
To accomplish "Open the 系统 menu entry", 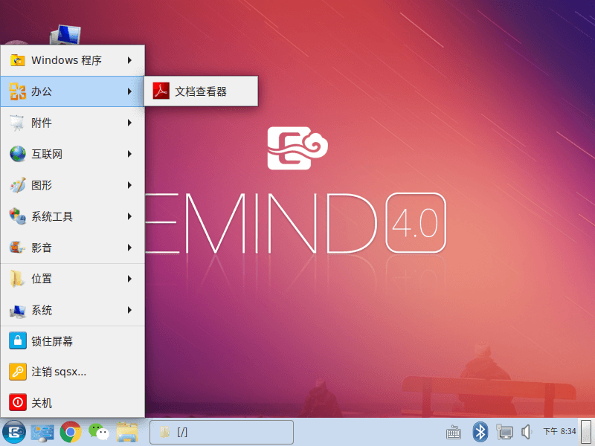I will pos(72,310).
